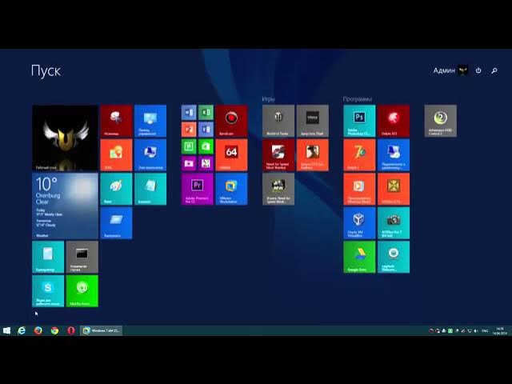Open the Desktop tile with winged logo
512x384 pixels.
point(65,138)
